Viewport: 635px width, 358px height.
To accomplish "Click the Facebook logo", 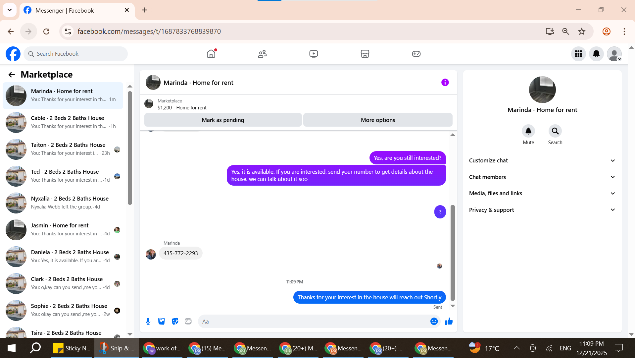I will coord(13,54).
